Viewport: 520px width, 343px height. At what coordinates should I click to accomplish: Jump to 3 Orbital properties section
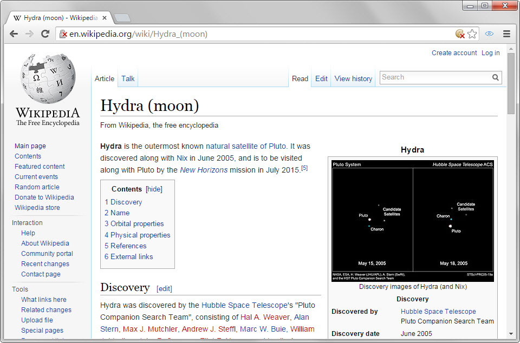point(134,224)
